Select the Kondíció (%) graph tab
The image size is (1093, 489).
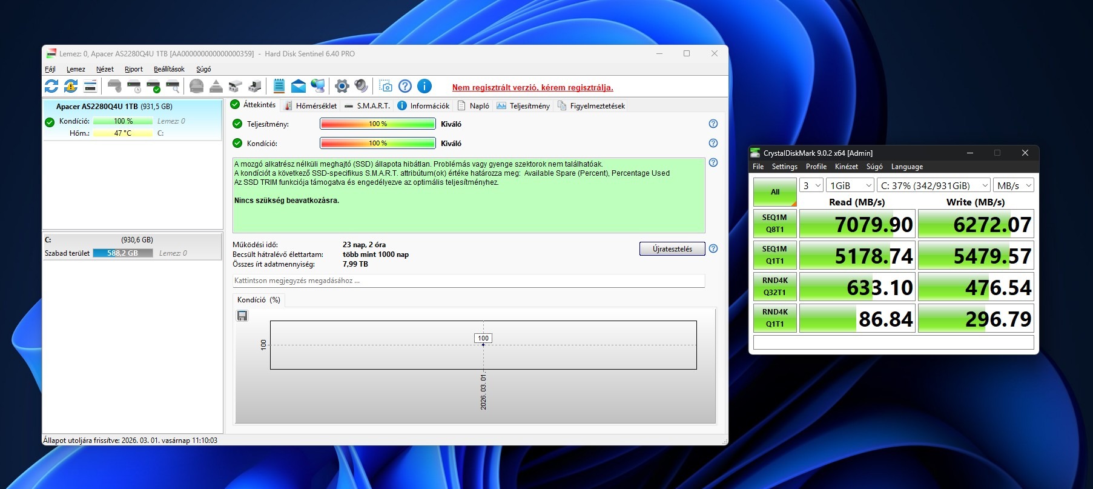(259, 300)
